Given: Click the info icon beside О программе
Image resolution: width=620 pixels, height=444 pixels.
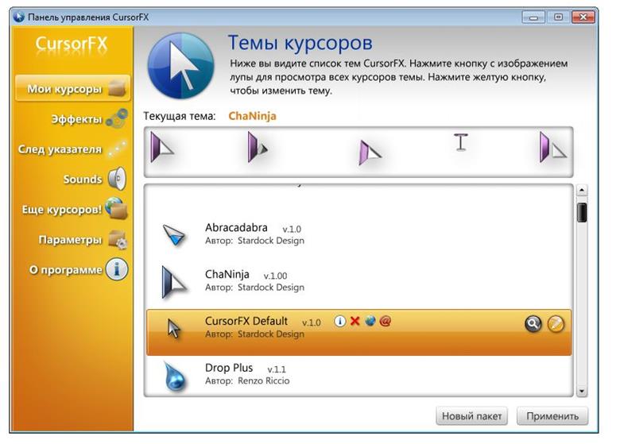Looking at the screenshot, I should 117,269.
